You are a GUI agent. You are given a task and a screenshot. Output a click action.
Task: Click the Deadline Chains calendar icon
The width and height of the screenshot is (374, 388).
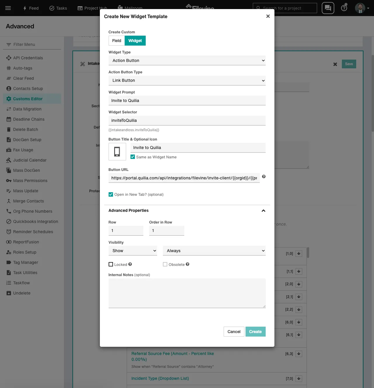click(x=9, y=119)
